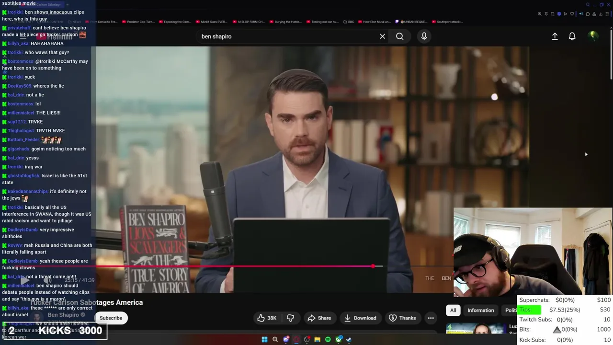Select the 'Information' filter chip
Screen dimensions: 613x345
pos(480,310)
